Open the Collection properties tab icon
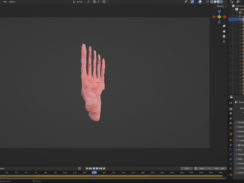The image size is (244, 183). (x=231, y=134)
